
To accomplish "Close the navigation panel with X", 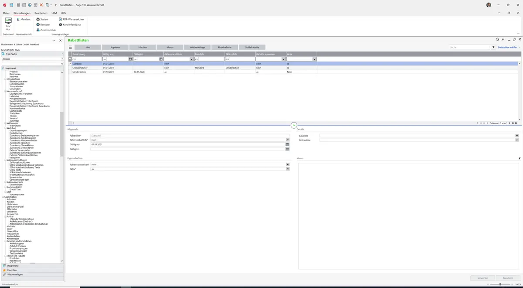I will pyautogui.click(x=60, y=40).
